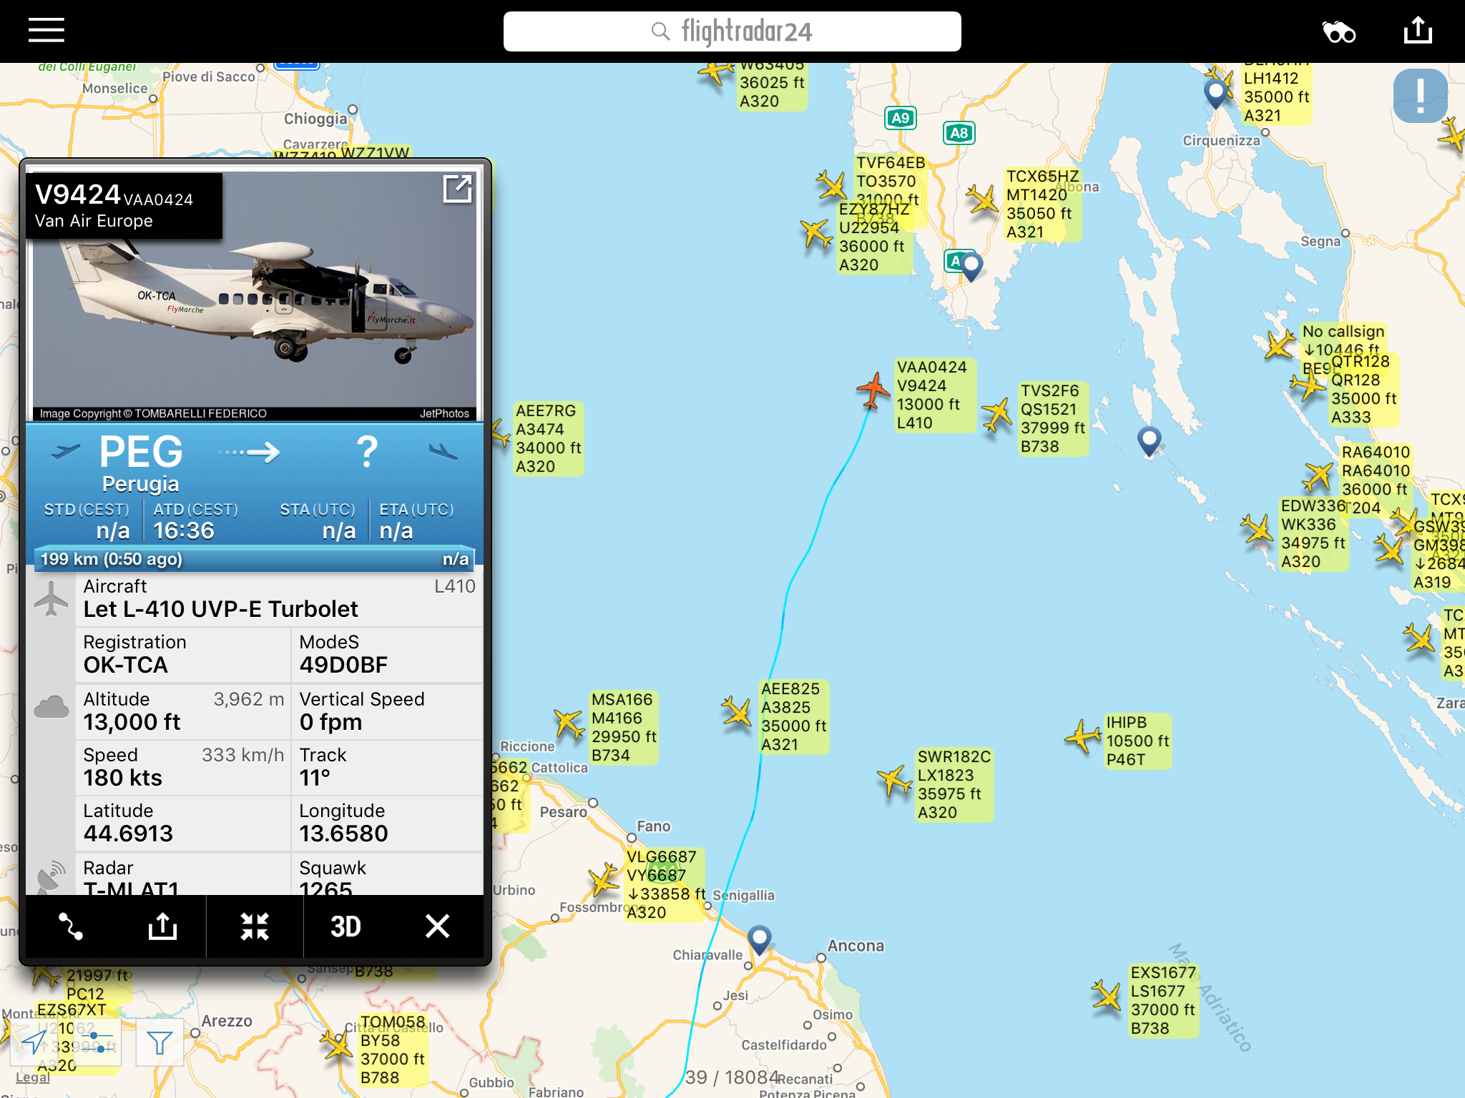
Task: Tap the share icon in top bar
Action: [1418, 31]
